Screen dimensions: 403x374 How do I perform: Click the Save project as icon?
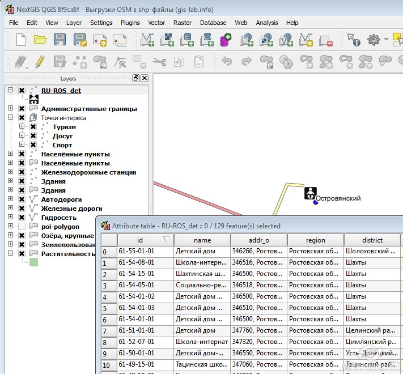point(80,40)
